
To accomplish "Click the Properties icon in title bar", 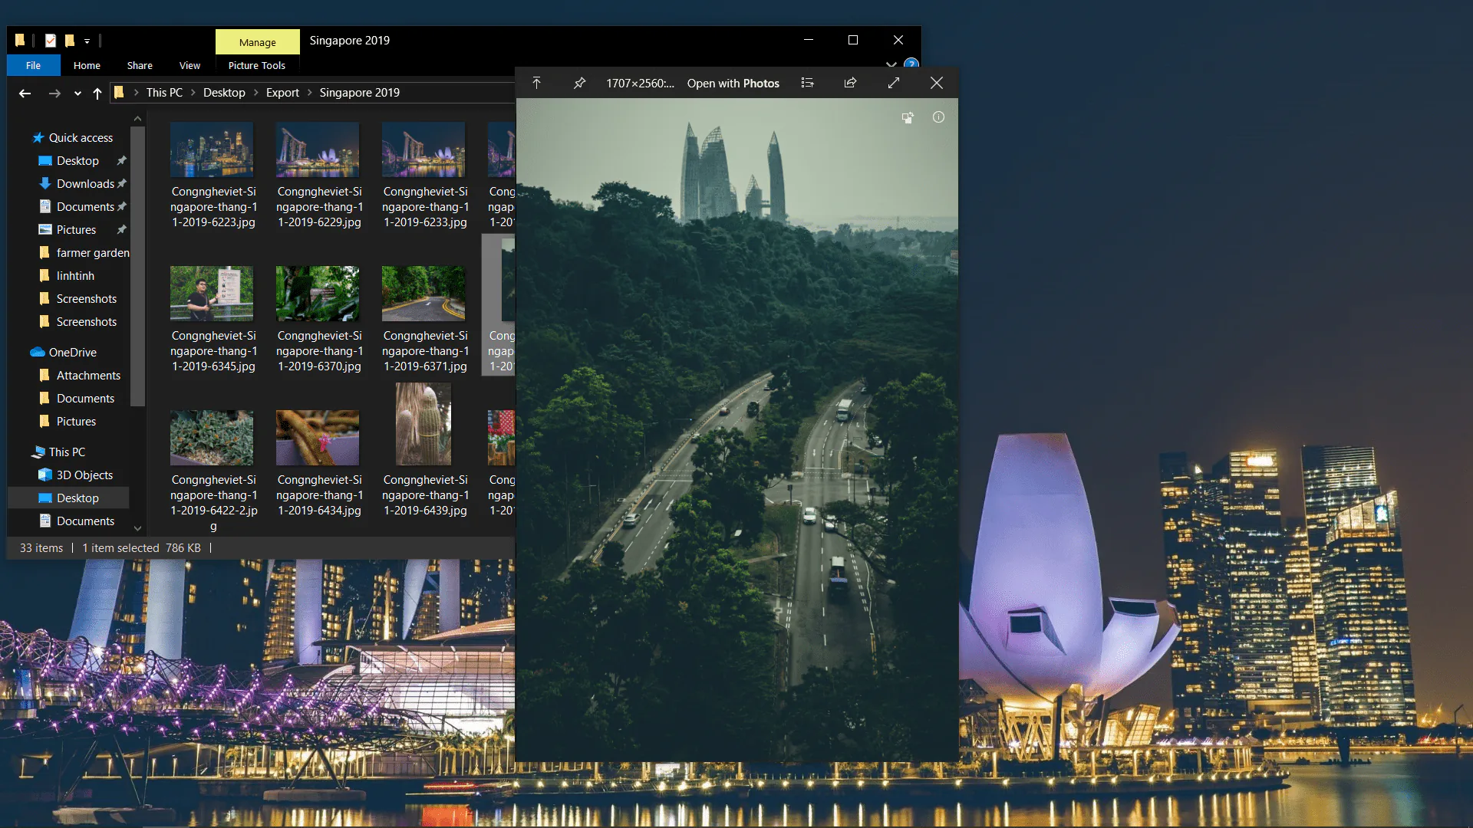I will (x=51, y=40).
